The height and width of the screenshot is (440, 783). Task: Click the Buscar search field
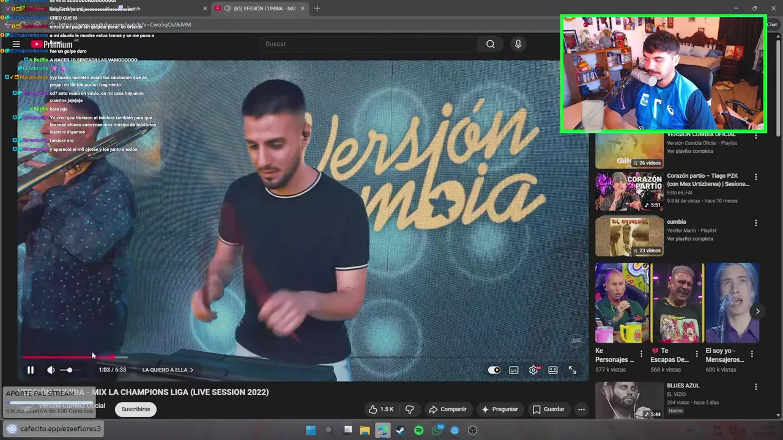368,44
